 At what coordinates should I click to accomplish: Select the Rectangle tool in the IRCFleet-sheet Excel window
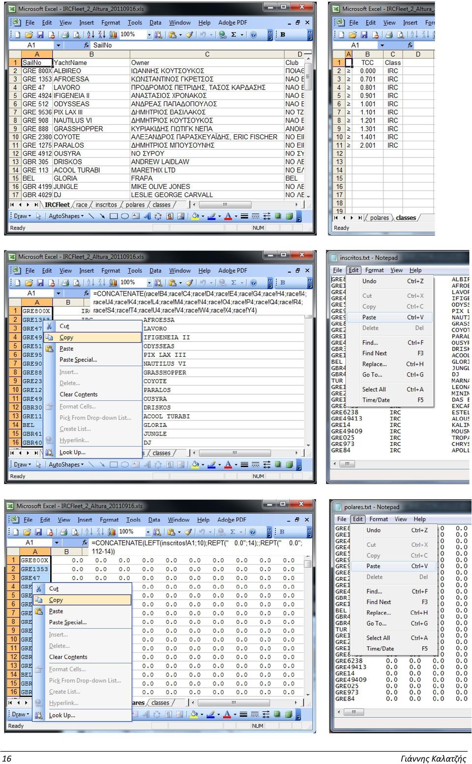pos(114,216)
